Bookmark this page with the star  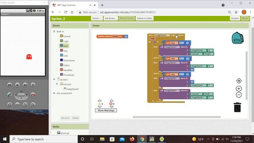pyautogui.click(x=236, y=12)
